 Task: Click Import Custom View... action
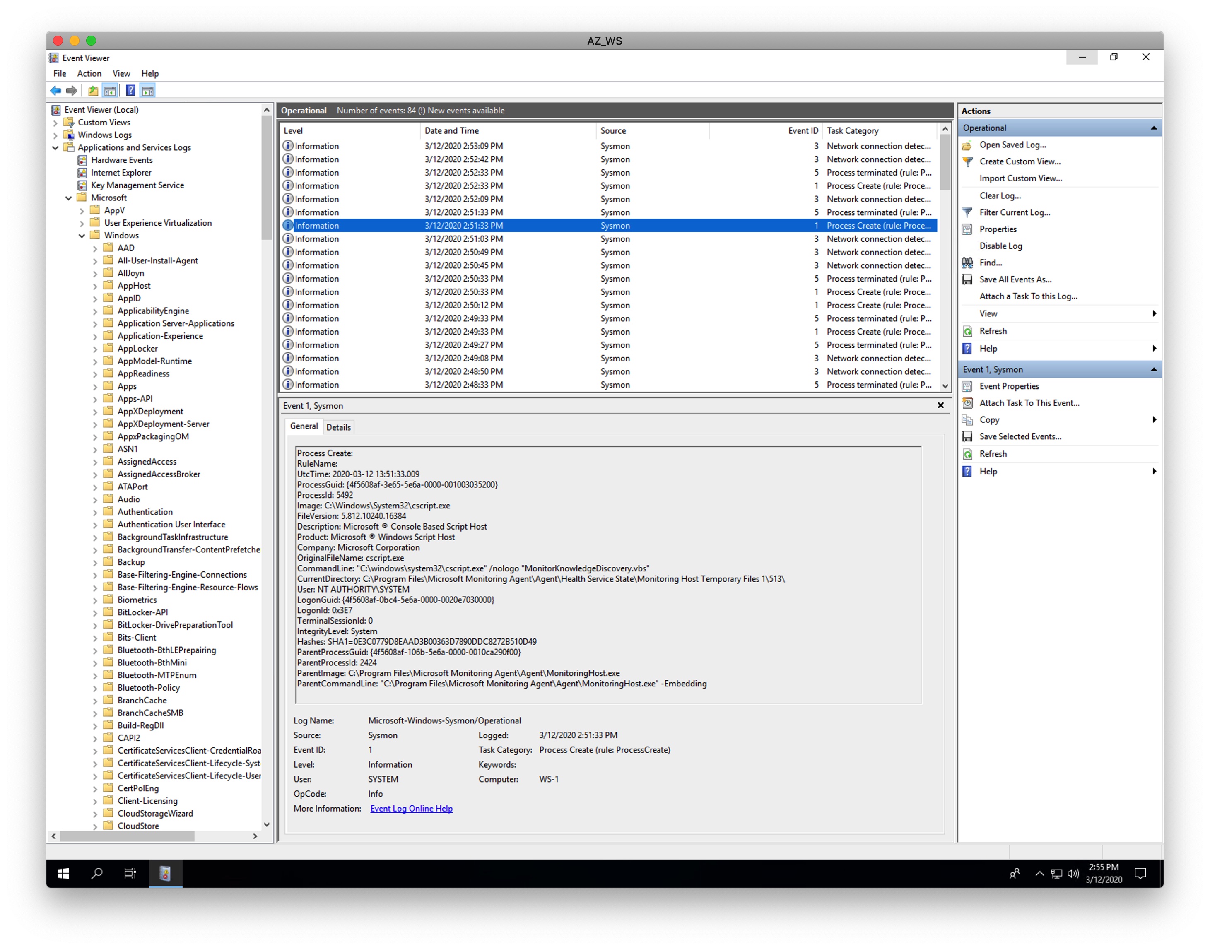pyautogui.click(x=1021, y=178)
